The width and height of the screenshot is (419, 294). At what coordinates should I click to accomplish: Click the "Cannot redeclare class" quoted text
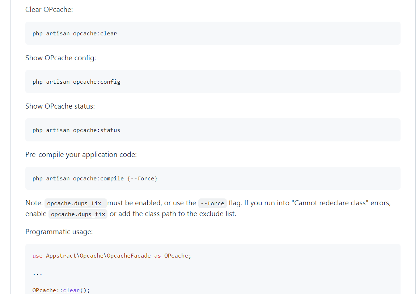[x=331, y=203]
